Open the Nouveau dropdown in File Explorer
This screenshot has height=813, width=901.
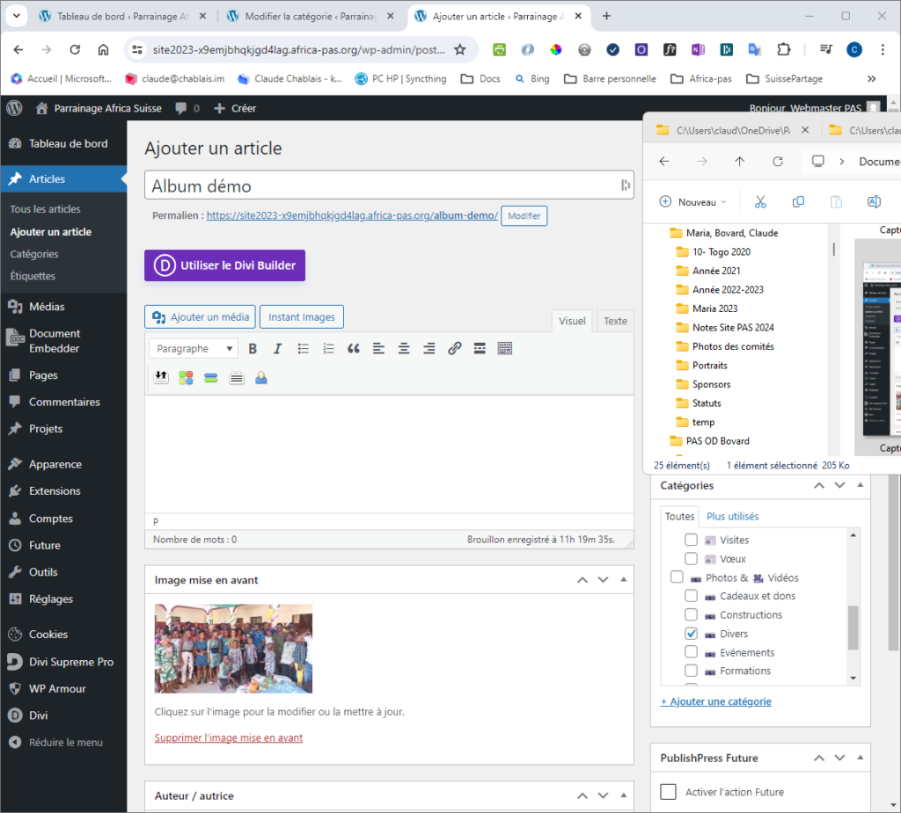click(693, 202)
